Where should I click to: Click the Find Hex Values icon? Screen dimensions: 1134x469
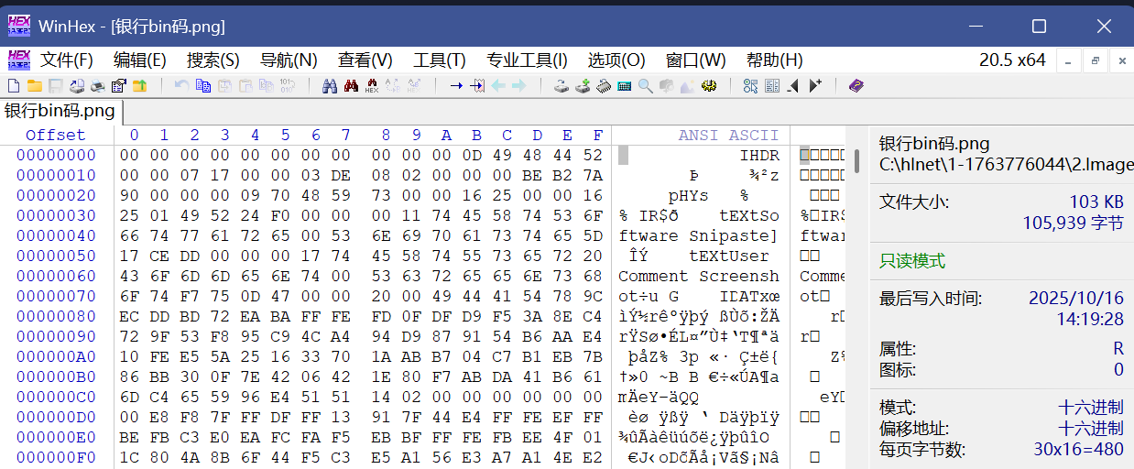[x=371, y=86]
